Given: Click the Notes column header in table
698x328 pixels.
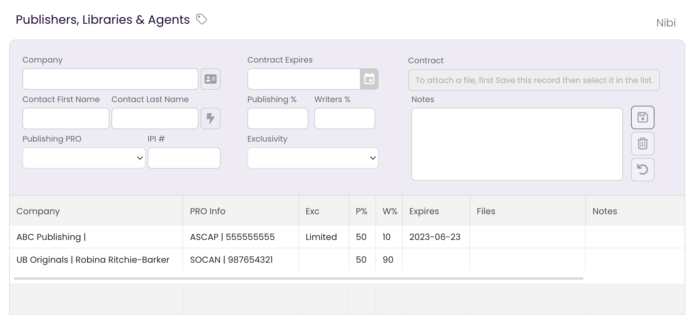Looking at the screenshot, I should pyautogui.click(x=635, y=211).
